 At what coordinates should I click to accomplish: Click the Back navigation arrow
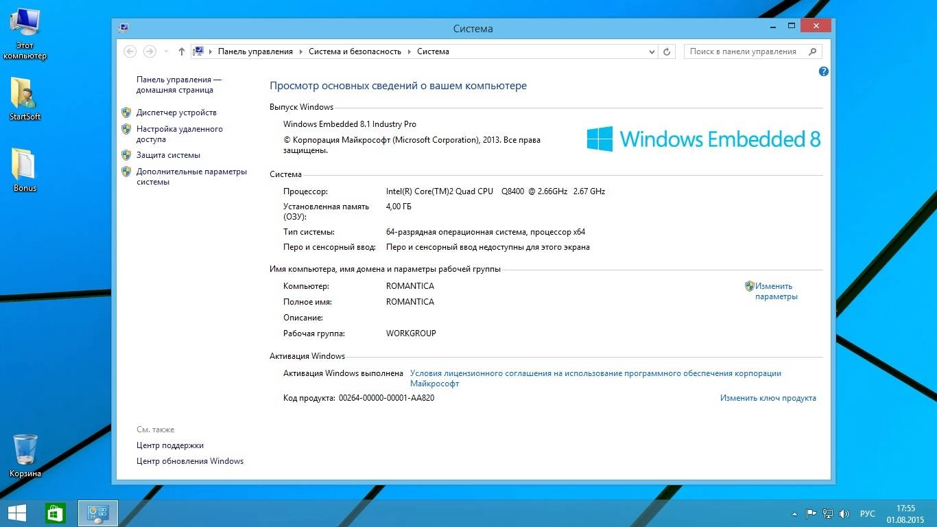130,51
